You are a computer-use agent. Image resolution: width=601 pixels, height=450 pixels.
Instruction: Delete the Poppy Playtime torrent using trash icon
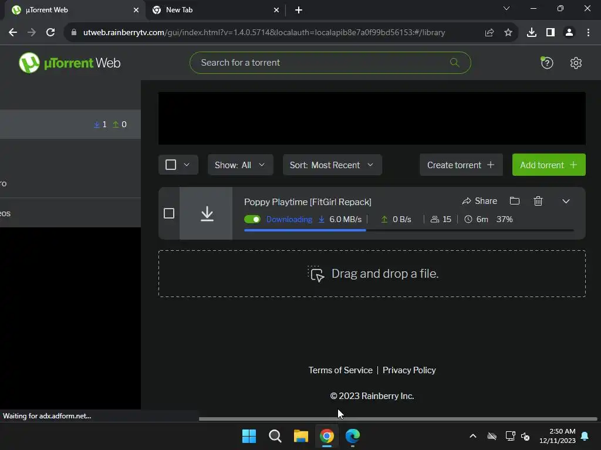538,201
